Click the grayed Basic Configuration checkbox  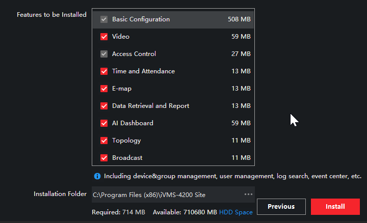pos(104,19)
